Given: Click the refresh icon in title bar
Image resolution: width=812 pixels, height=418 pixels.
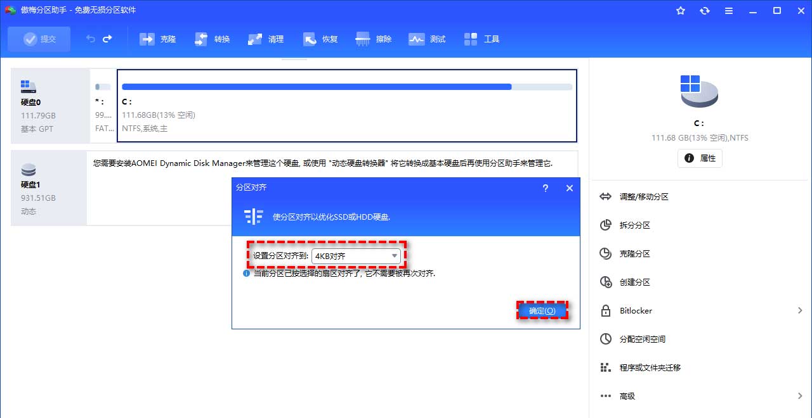Looking at the screenshot, I should click(705, 11).
